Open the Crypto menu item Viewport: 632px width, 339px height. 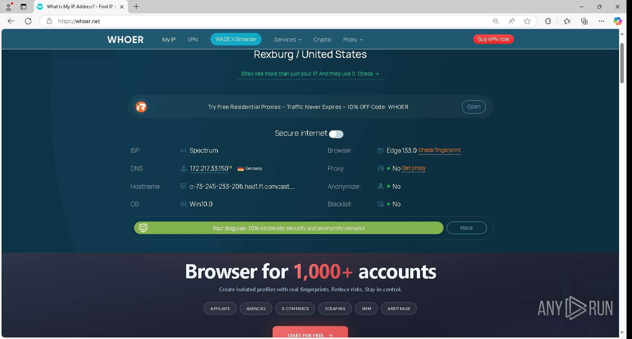pyautogui.click(x=322, y=40)
